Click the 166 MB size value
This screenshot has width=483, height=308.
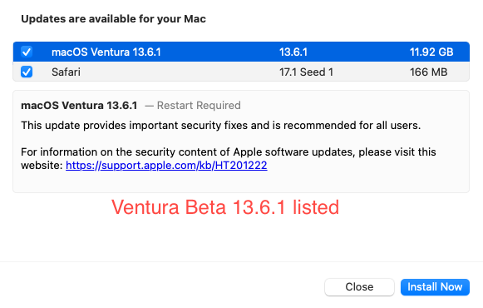pyautogui.click(x=428, y=72)
